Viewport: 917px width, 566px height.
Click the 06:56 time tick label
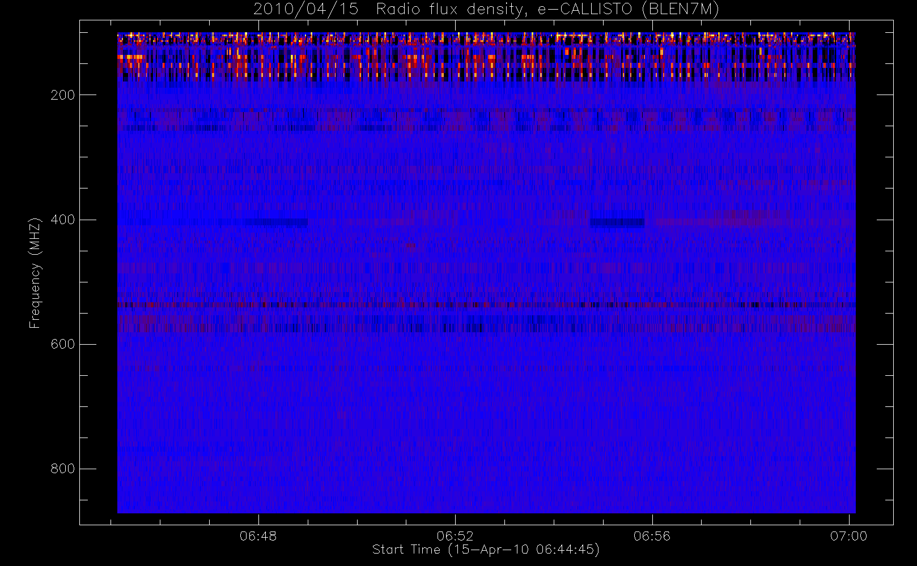[x=652, y=536]
